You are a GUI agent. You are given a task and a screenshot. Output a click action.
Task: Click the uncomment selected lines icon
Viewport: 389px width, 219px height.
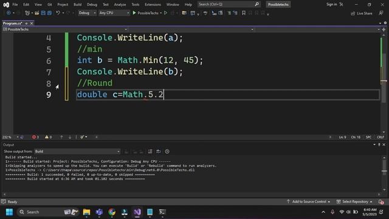tap(235, 13)
